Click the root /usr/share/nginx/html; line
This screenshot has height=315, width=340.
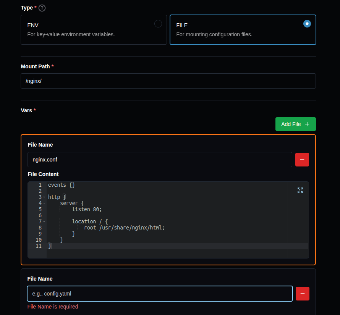pos(124,228)
